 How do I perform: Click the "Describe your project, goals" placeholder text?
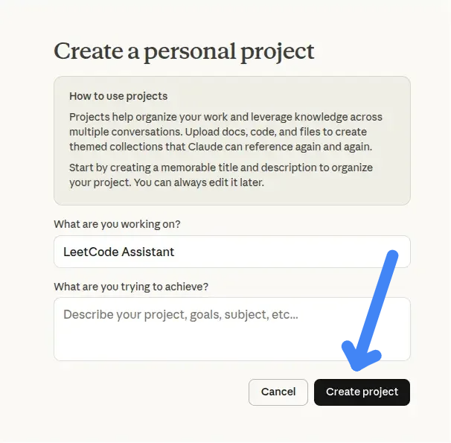click(x=181, y=315)
